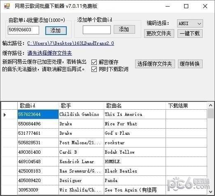Select the row header arrow for 557623644
This screenshot has height=196, width=215.
[x=9, y=115]
